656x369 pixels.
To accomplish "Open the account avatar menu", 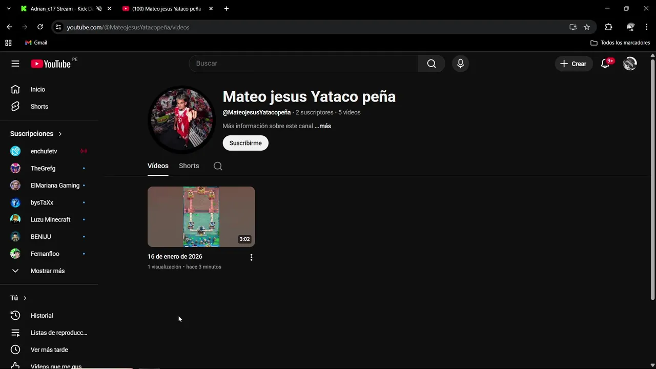I will pyautogui.click(x=630, y=64).
